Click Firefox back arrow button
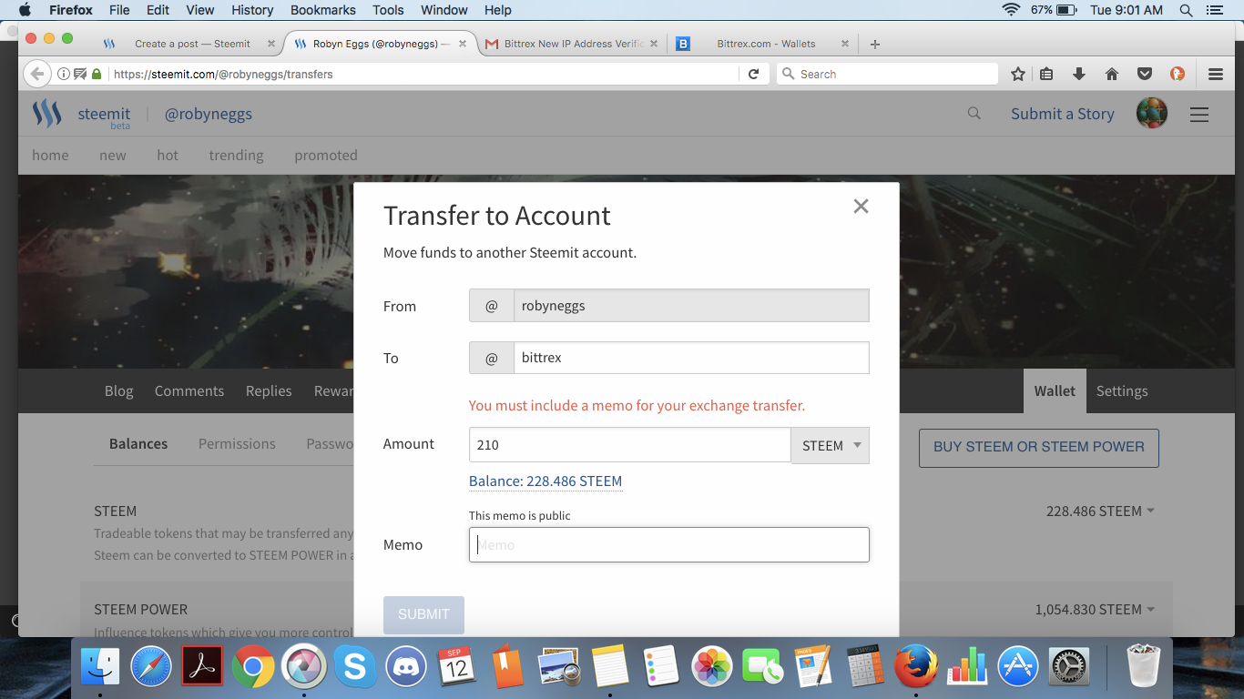Image resolution: width=1244 pixels, height=699 pixels. coord(36,74)
